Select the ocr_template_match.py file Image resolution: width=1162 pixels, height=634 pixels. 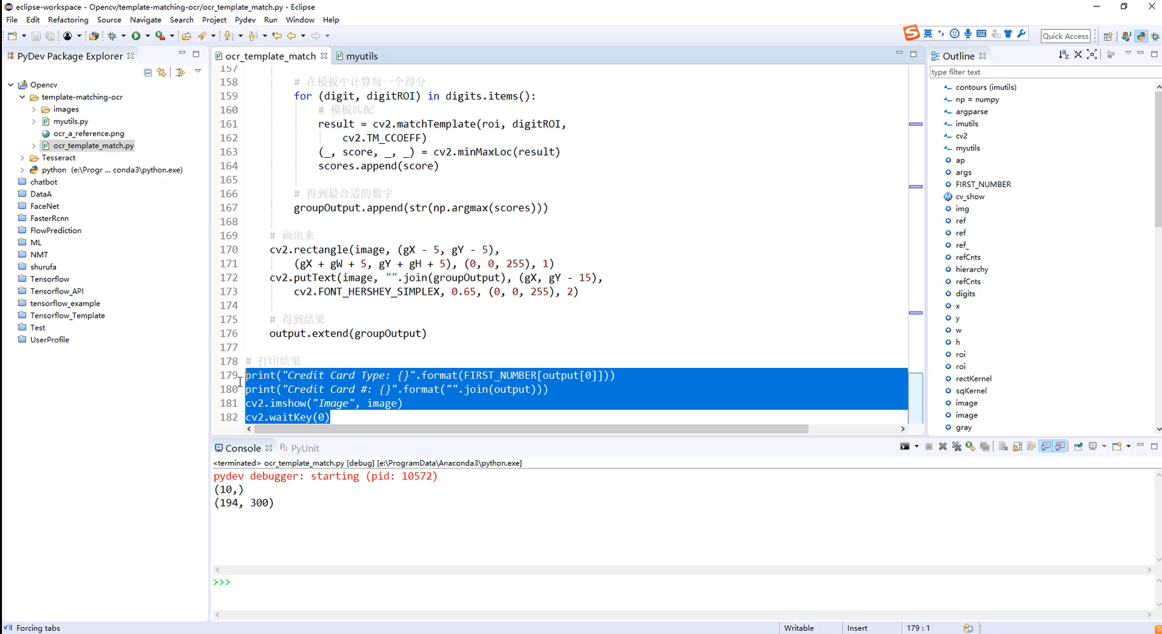[x=94, y=146]
